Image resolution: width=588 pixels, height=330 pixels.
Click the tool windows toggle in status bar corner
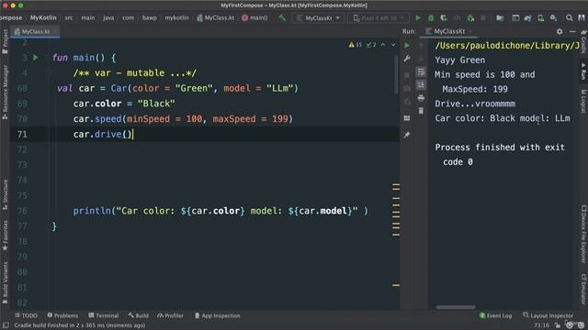click(6, 325)
